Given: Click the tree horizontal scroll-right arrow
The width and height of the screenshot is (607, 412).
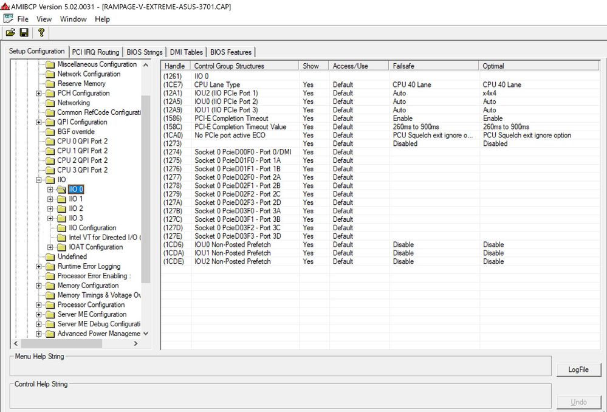Looking at the screenshot, I should tap(135, 343).
